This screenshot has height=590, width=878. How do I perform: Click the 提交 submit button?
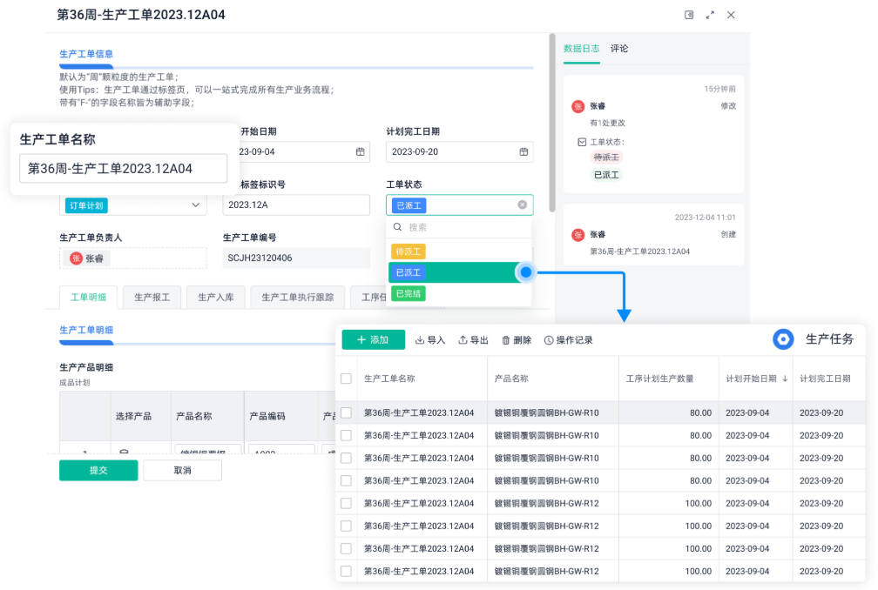point(98,470)
